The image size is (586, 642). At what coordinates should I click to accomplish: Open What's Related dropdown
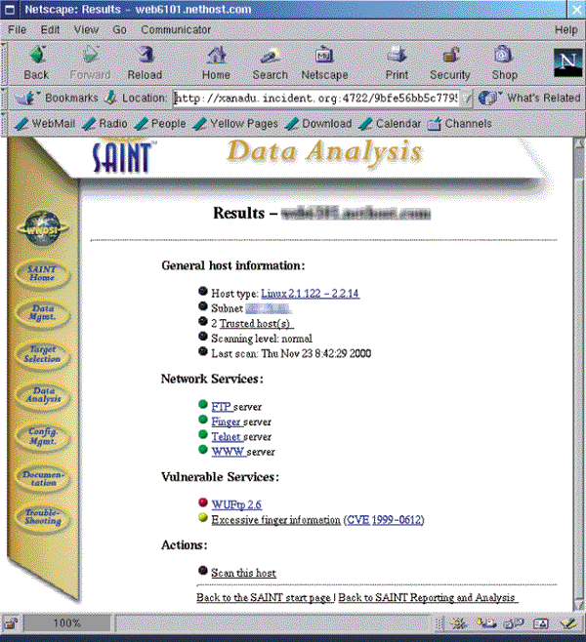coord(533,99)
